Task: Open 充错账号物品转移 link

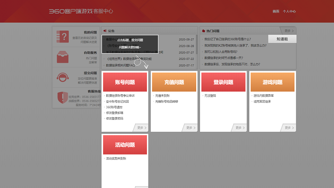Action: 166,101
